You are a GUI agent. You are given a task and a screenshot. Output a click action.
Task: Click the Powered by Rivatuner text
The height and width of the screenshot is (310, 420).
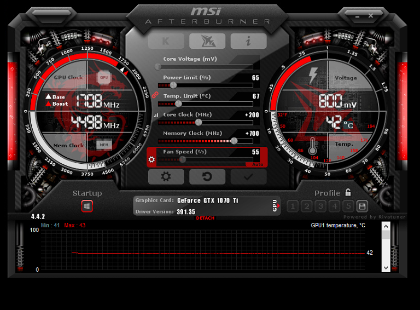(x=375, y=217)
